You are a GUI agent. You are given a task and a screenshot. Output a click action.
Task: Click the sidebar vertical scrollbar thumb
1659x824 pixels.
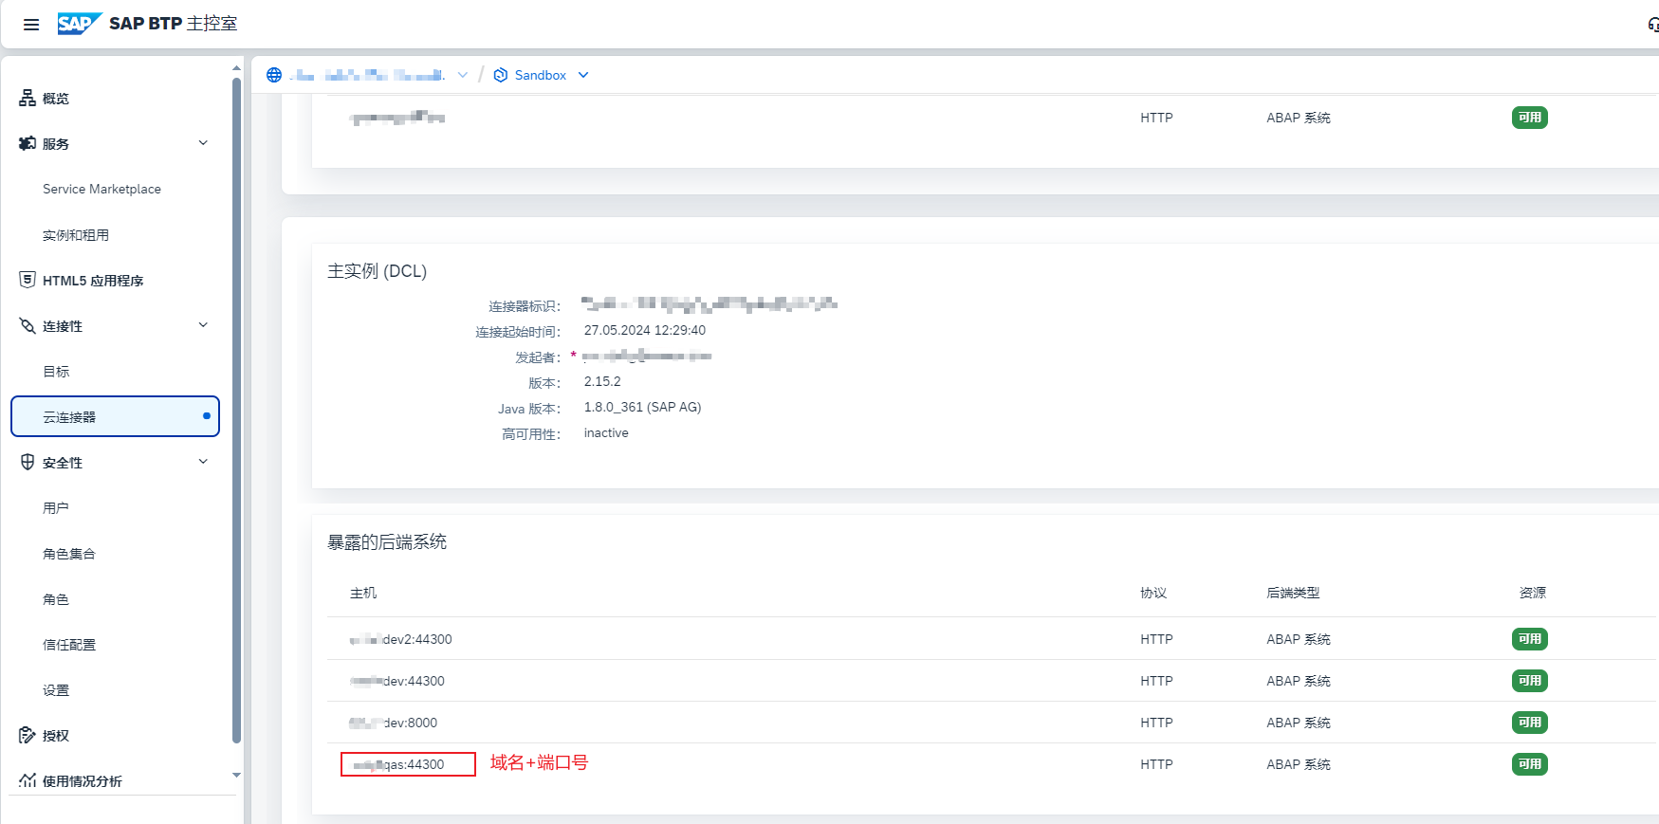pos(236,411)
